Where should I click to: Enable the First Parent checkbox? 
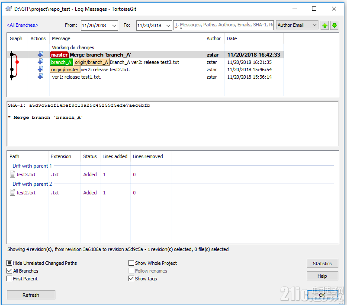click(x=9, y=279)
